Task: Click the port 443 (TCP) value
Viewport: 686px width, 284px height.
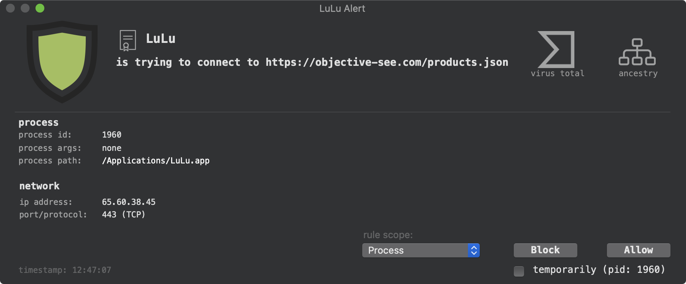Action: (x=123, y=214)
